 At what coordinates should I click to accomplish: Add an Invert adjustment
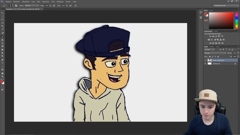[210, 43]
